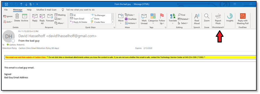260x94 pixels.
Task: Delete the message with trash icon
Action: 17,18
